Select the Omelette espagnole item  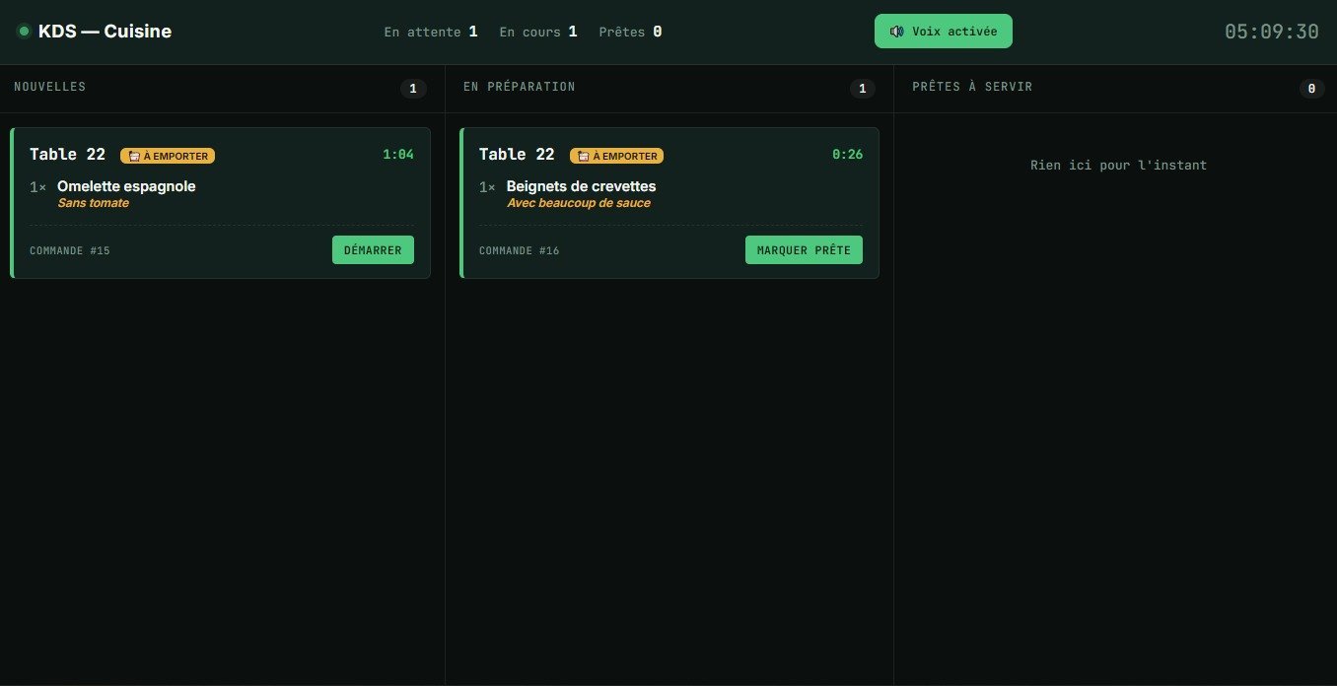point(126,186)
